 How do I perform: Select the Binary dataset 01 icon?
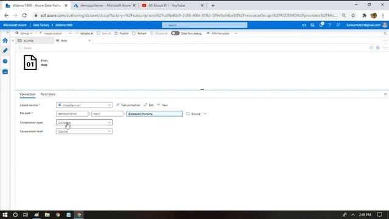pos(30,63)
